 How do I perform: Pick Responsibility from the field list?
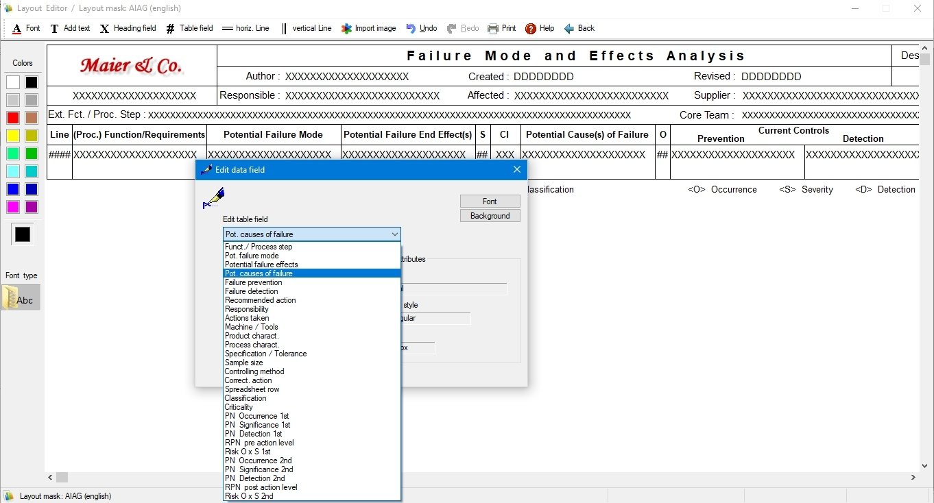312,309
